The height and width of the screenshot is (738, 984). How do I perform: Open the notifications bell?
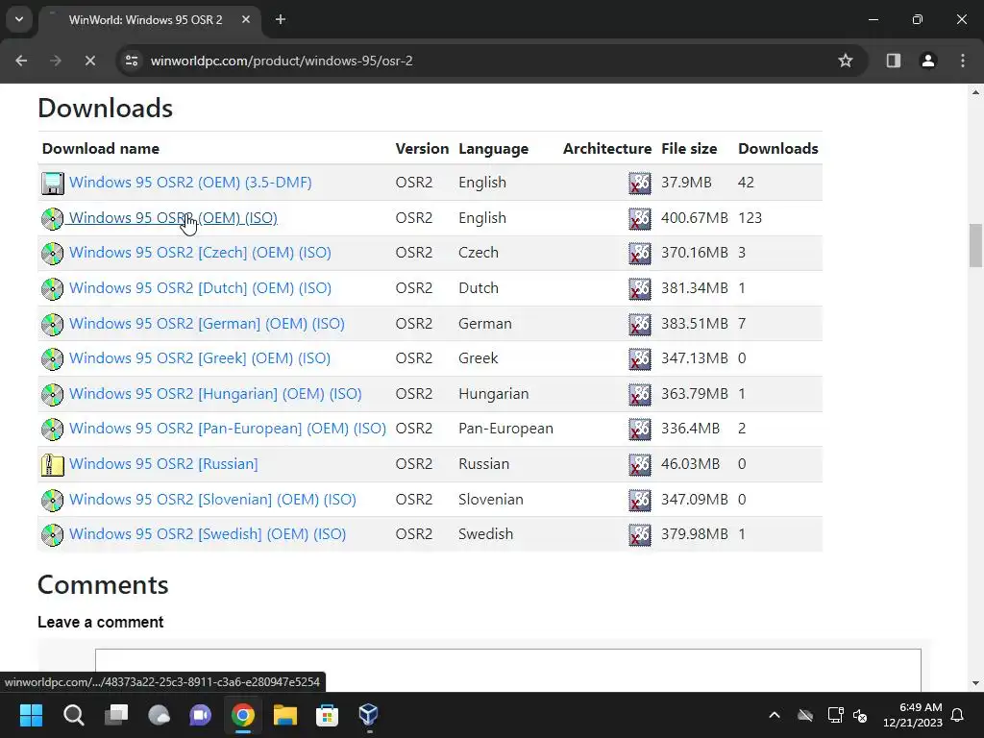958,715
